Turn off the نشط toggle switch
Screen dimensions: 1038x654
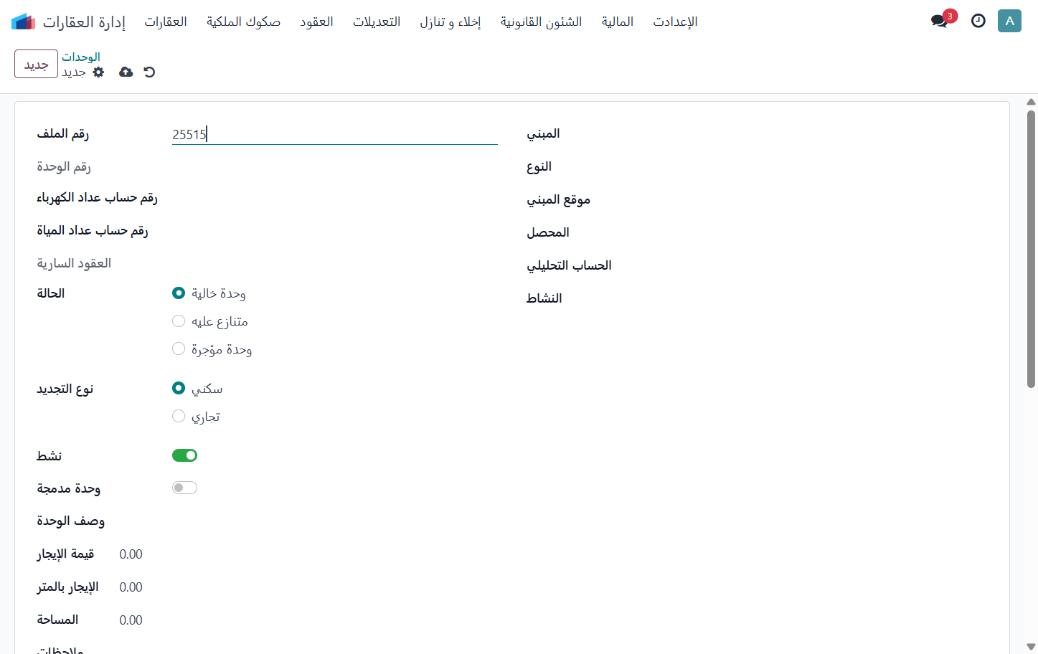pos(184,455)
